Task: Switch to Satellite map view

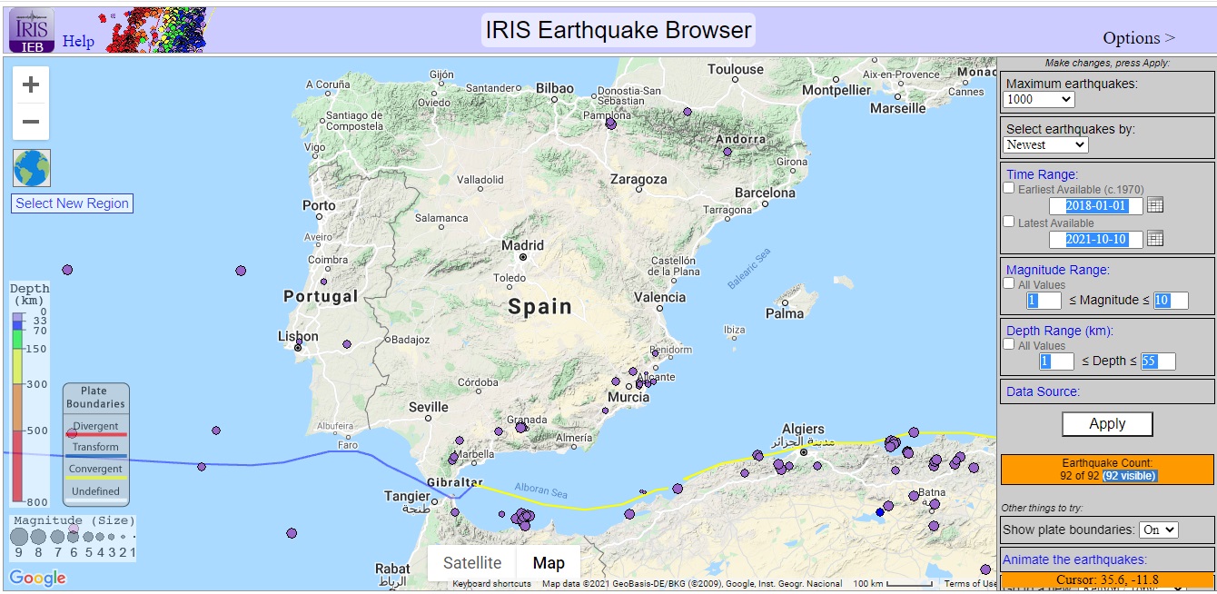Action: click(472, 563)
